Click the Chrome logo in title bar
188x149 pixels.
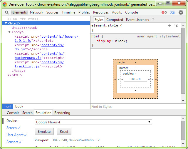5,4
